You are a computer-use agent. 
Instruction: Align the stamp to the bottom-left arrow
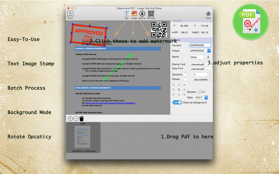click(174, 94)
